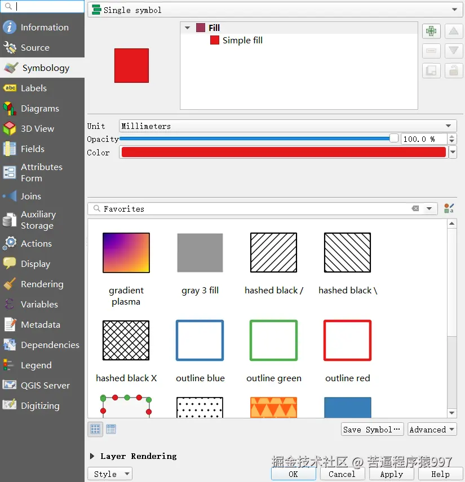The width and height of the screenshot is (465, 482).
Task: Move symbol layer down
Action: click(x=454, y=51)
